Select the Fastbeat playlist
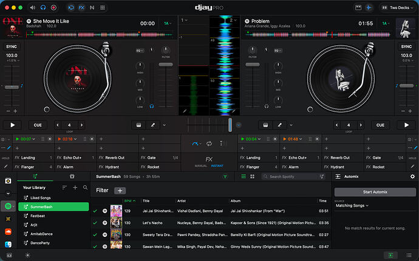 tap(53, 216)
